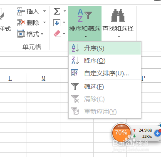Click the 排序和筛选 button label
This screenshot has height=157, width=161.
[84, 29]
